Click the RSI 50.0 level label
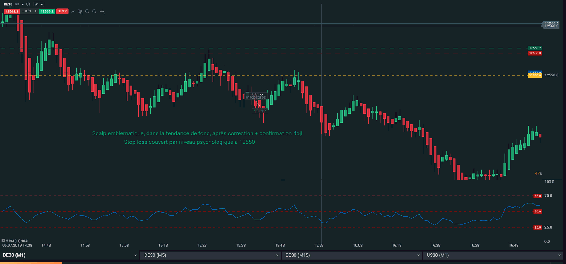This screenshot has width=566, height=264. click(x=538, y=212)
